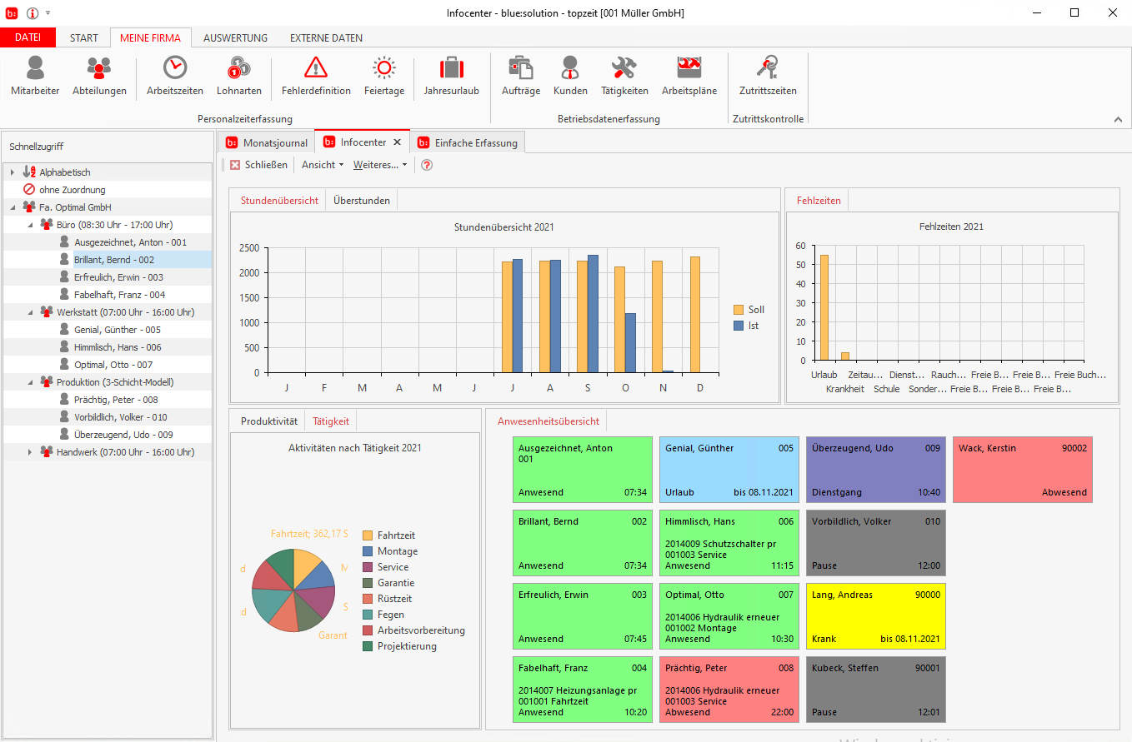Click the Feiertage sun icon
This screenshot has height=742, width=1132.
[384, 68]
